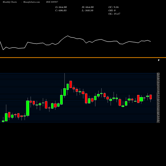Click the first small green candle at far left
This screenshot has width=166, height=166.
click(3, 121)
